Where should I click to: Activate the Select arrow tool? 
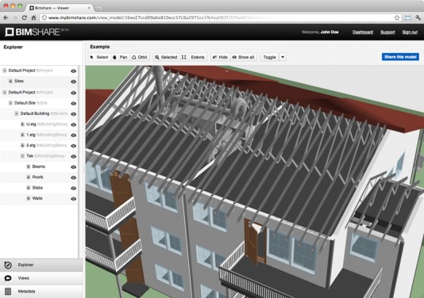tap(99, 57)
